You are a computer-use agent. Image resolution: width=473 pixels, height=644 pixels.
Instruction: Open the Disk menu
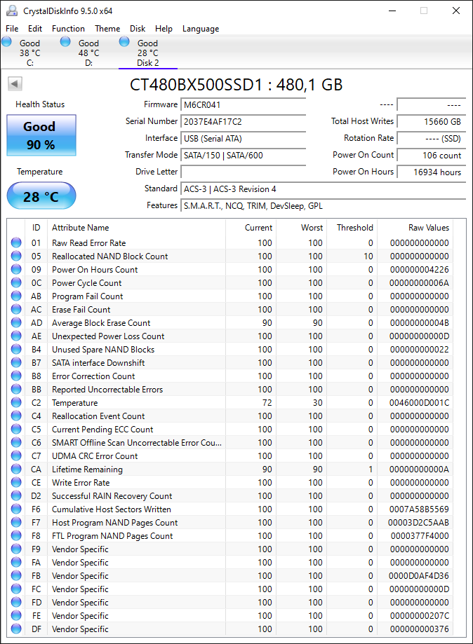click(x=138, y=29)
